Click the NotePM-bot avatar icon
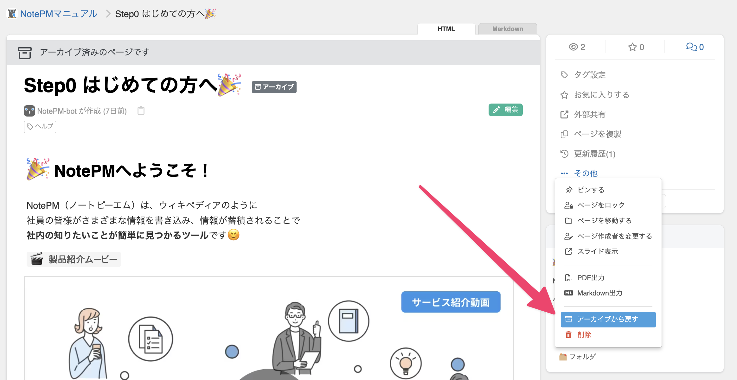Screen dimensions: 737x380 coord(29,111)
